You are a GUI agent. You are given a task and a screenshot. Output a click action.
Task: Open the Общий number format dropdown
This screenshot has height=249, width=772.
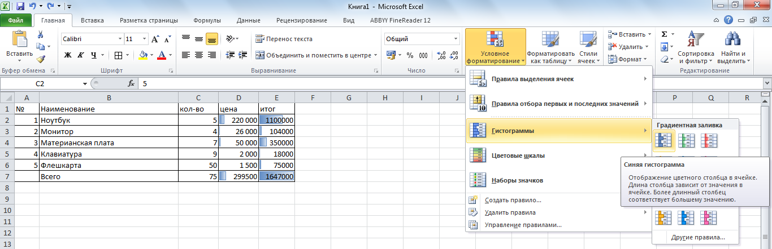coord(456,39)
